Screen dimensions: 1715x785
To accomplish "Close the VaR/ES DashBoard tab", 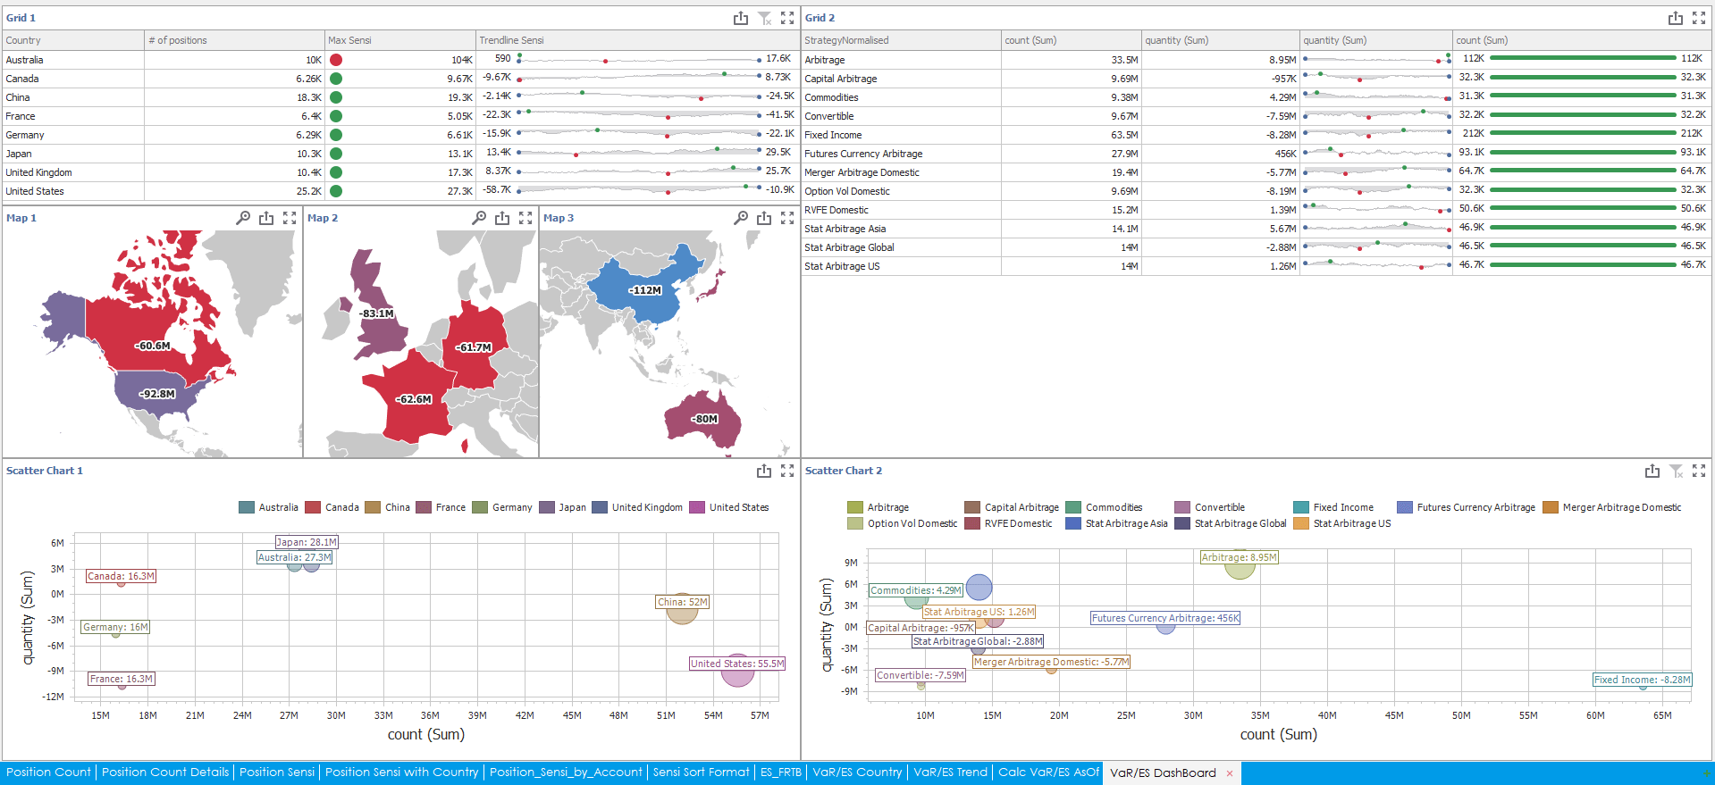I will coord(1230,773).
